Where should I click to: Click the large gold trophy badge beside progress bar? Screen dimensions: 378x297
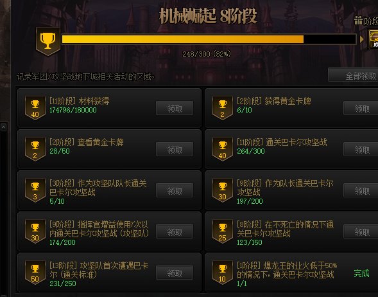pyautogui.click(x=47, y=42)
